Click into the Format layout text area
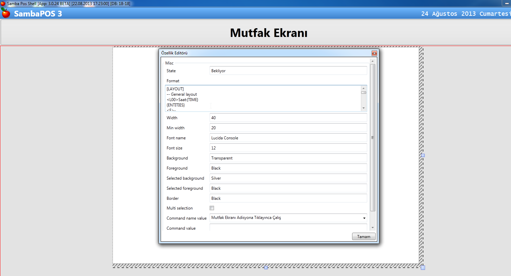The image size is (511, 276). tap(262, 97)
